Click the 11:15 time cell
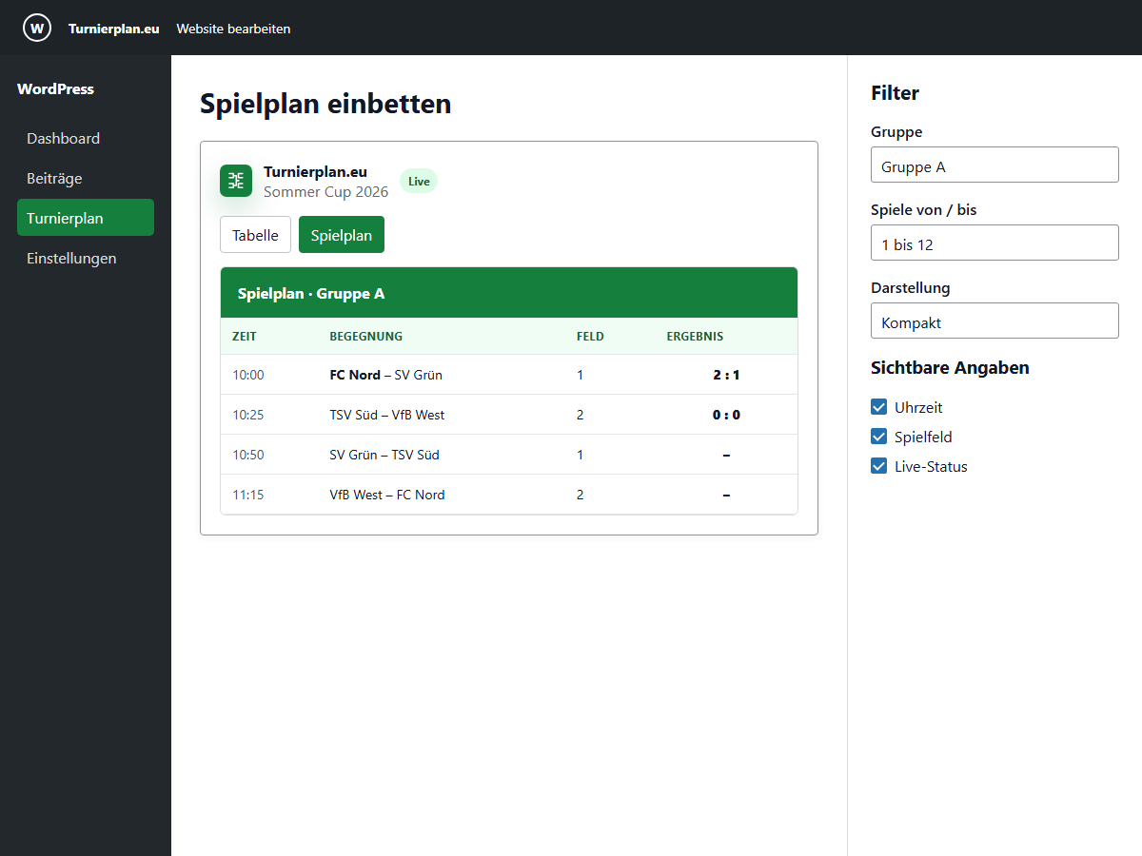The image size is (1142, 856). [248, 495]
